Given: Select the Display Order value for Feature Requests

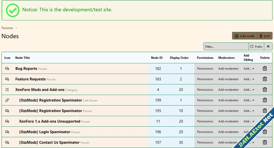Looking at the screenshot, I should pos(181,79).
